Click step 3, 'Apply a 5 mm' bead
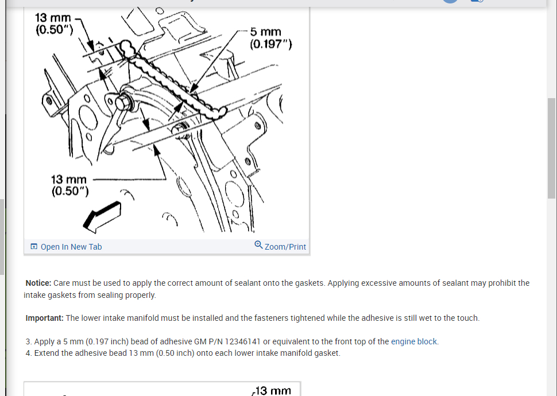Screen dimensions: 557x396 232,341
